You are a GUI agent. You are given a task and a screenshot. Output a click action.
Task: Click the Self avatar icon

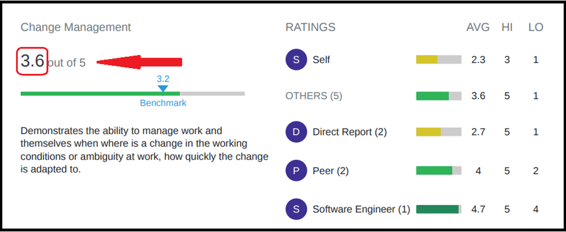tap(296, 60)
